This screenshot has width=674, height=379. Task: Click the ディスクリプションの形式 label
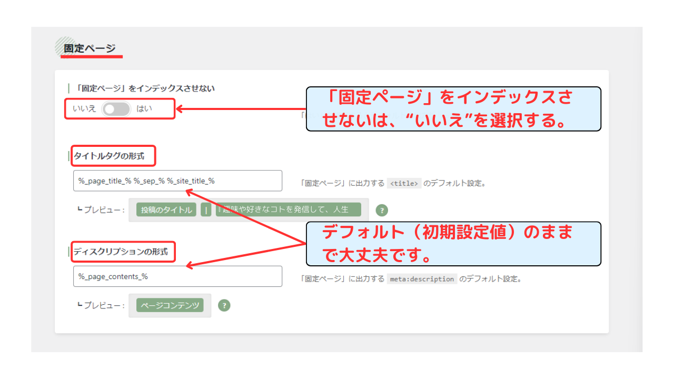click(121, 252)
